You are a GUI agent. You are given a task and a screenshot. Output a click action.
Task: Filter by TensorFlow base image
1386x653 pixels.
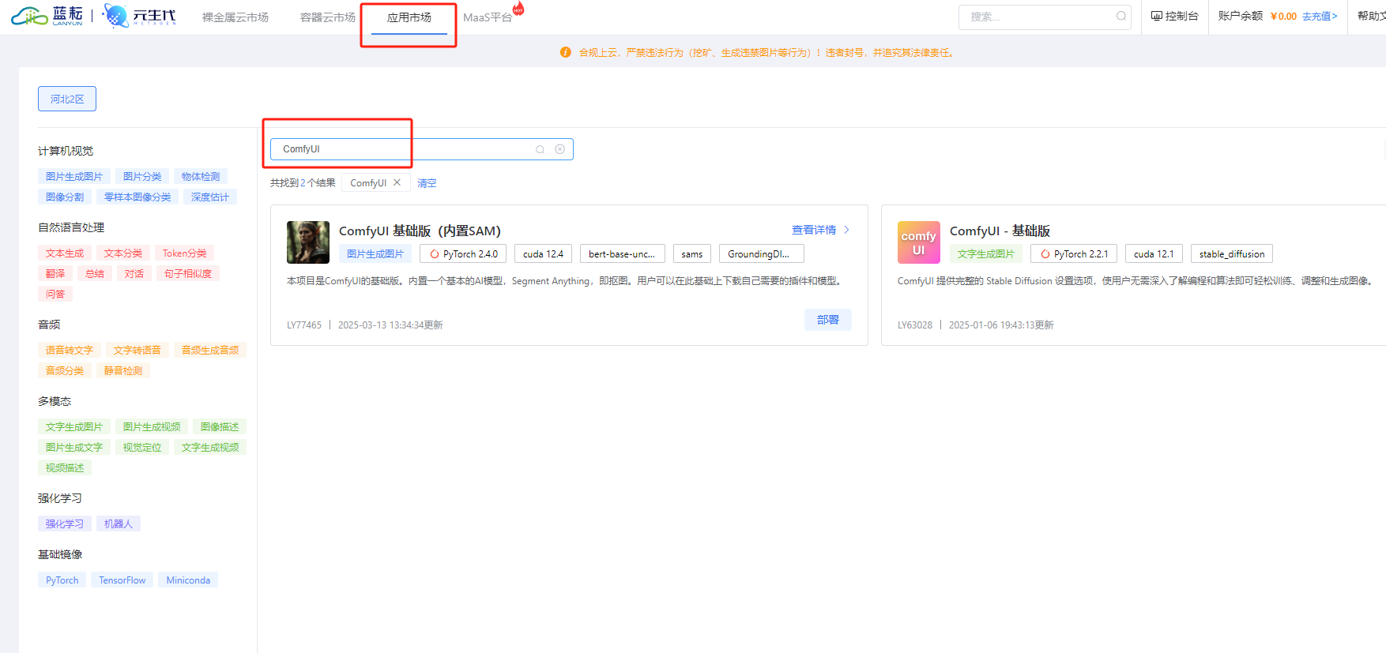122,580
